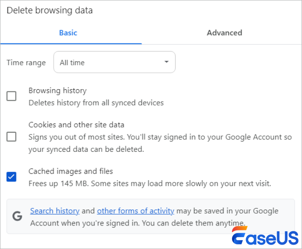This screenshot has width=302, height=249.
Task: Click the "Time range" label
Action: [x=26, y=63]
